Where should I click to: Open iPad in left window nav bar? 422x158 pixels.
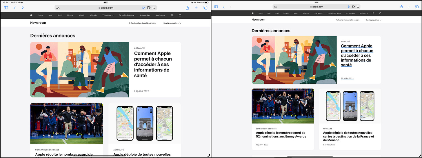pos(60,15)
